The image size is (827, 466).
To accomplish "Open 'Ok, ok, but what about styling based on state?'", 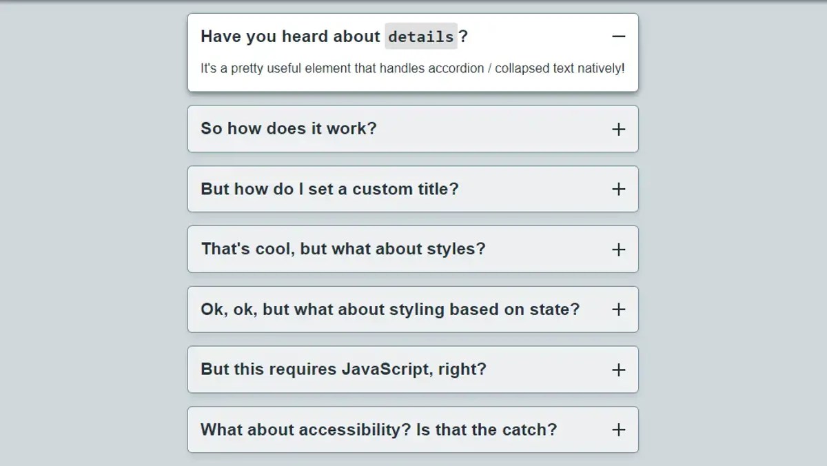I will click(390, 310).
